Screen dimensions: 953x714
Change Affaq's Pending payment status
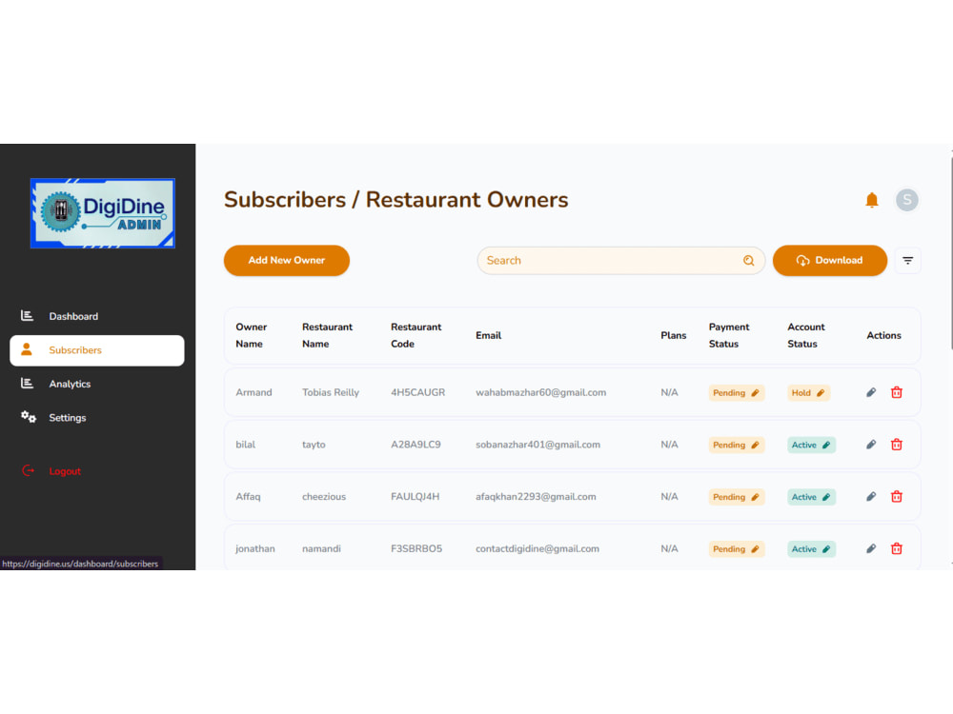736,497
